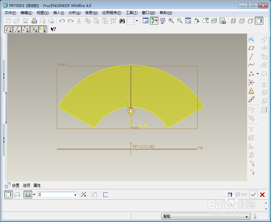The height and width of the screenshot is (222, 271).
Task: Open the 插入(I) menu
Action: pyautogui.click(x=59, y=13)
